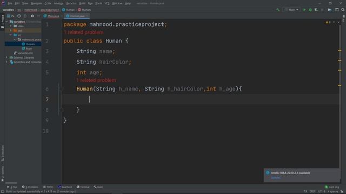Go to previous highlighted error arrow

(334, 22)
